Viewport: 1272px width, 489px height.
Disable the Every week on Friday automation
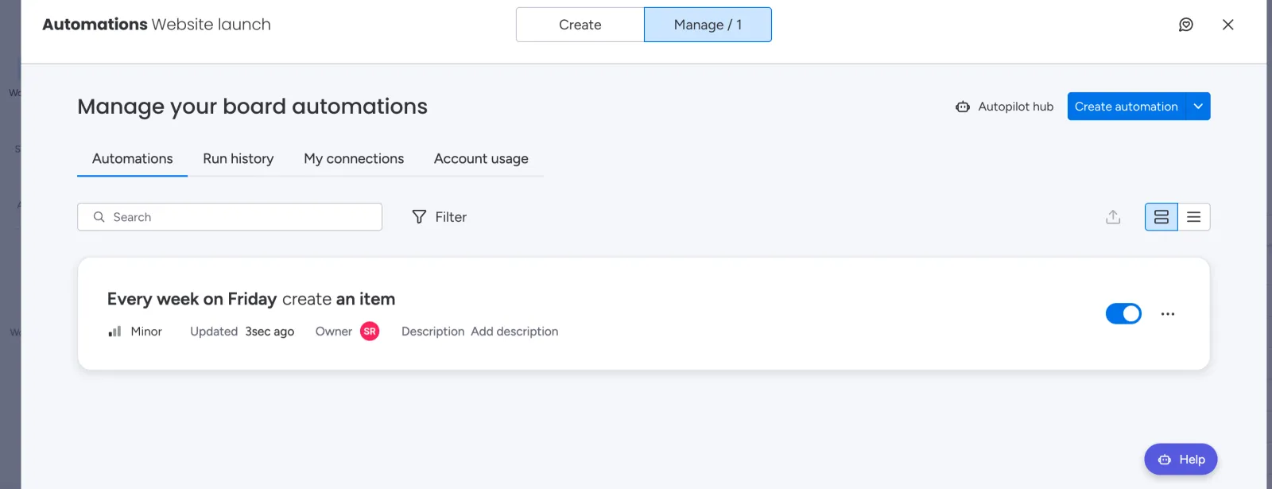(1123, 314)
